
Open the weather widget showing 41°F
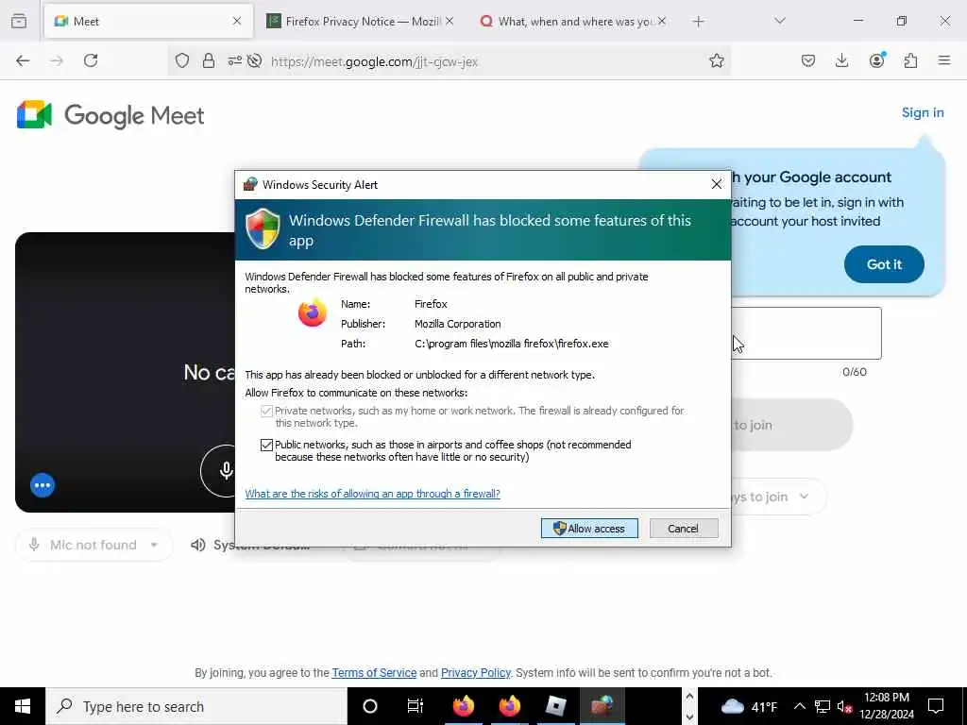point(748,706)
